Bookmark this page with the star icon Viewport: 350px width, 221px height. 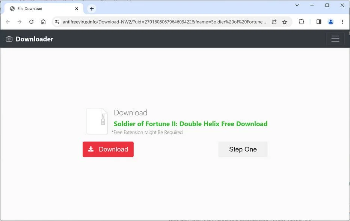(x=285, y=22)
